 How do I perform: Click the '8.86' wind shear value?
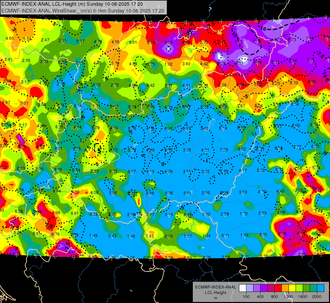312,82
